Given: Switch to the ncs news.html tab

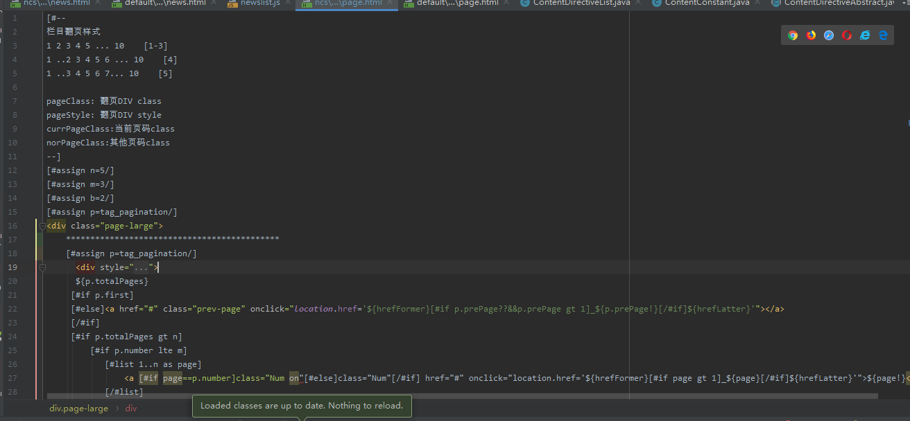Looking at the screenshot, I should (56, 3).
